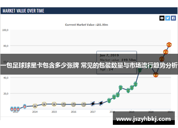Select the Udinese marker above the 2014 label
The height and width of the screenshot is (128, 178).
coord(35,106)
